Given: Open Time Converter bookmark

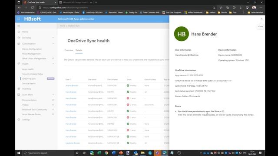Looking at the screenshot, I should pyautogui.click(x=150, y=13).
